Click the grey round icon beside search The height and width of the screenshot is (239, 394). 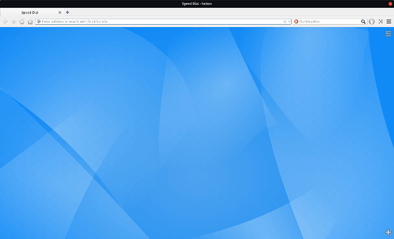pos(372,22)
